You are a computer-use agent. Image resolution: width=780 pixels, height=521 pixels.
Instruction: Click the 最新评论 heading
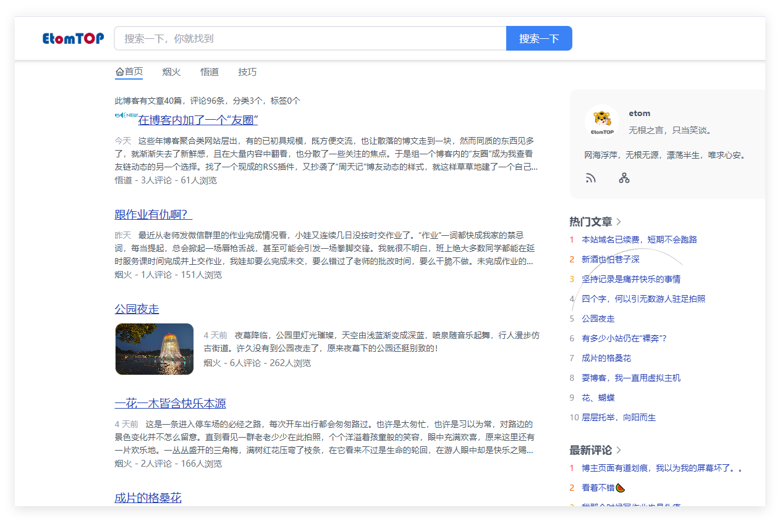click(591, 450)
